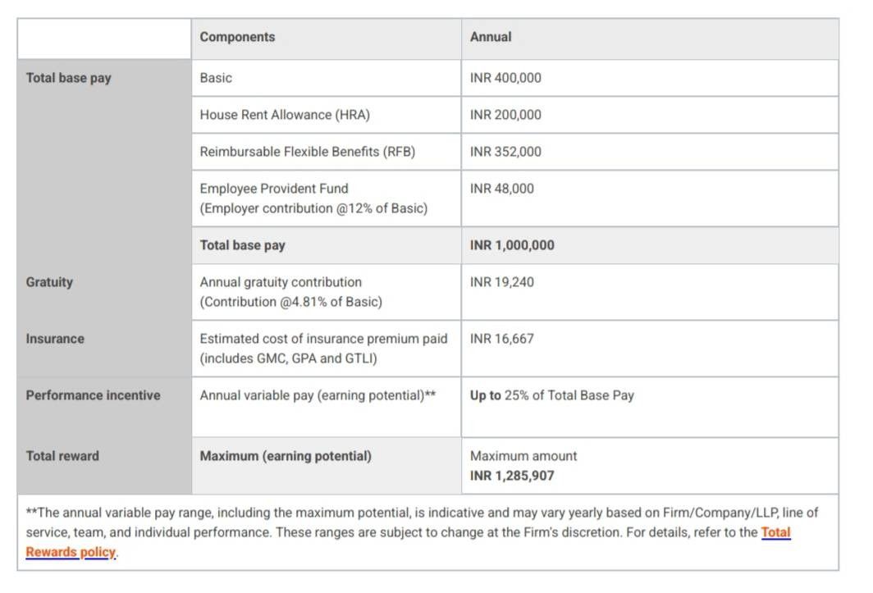Image resolution: width=873 pixels, height=593 pixels.
Task: Click the bold INR 1,000,000 total
Action: click(512, 245)
